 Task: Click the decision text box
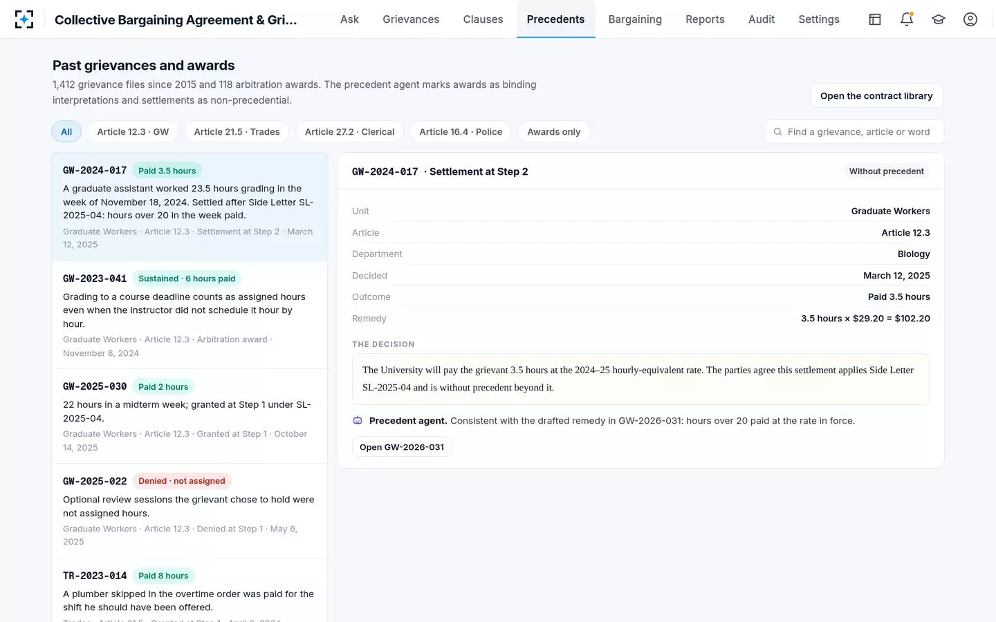click(x=641, y=379)
